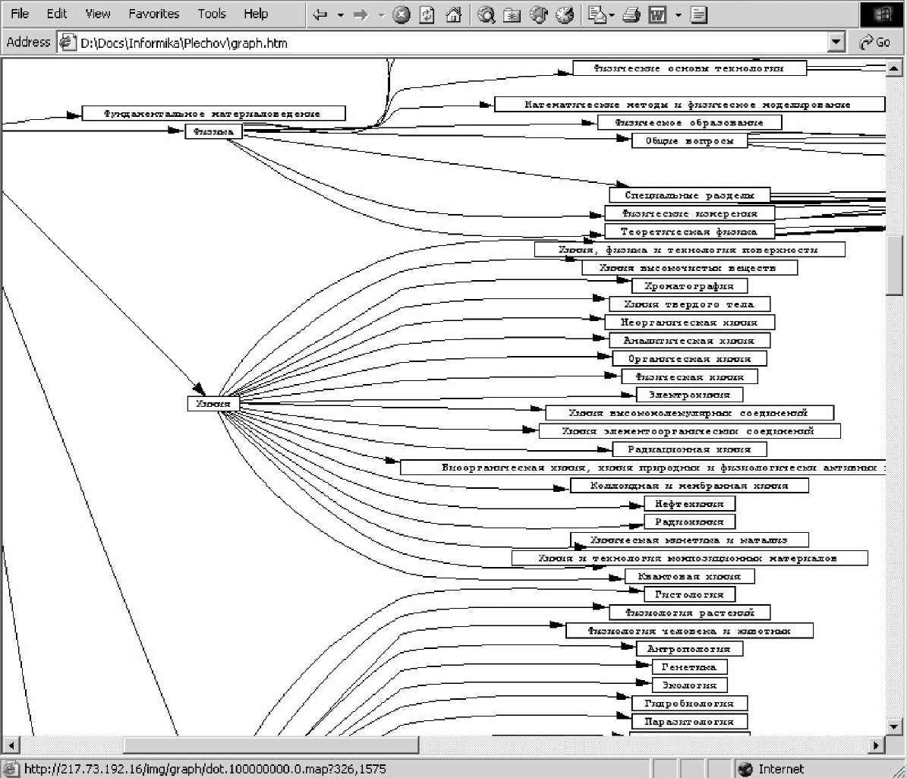Click the Discuss toolbar icon
The height and width of the screenshot is (778, 907).
pos(699,15)
